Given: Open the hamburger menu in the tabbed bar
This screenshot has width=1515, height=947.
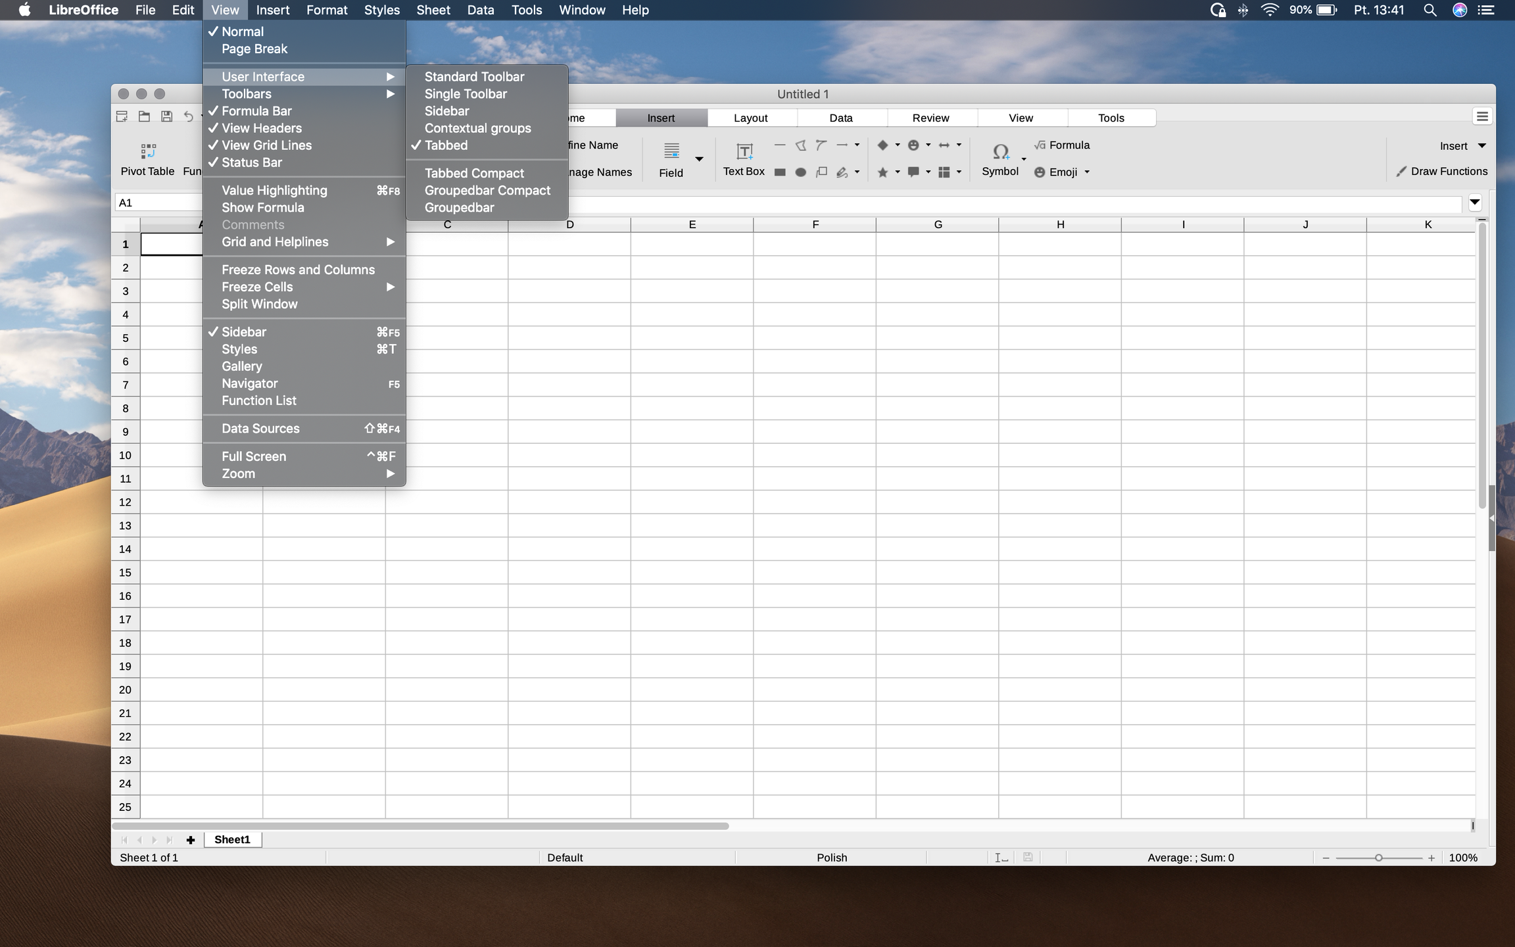Looking at the screenshot, I should [x=1482, y=116].
